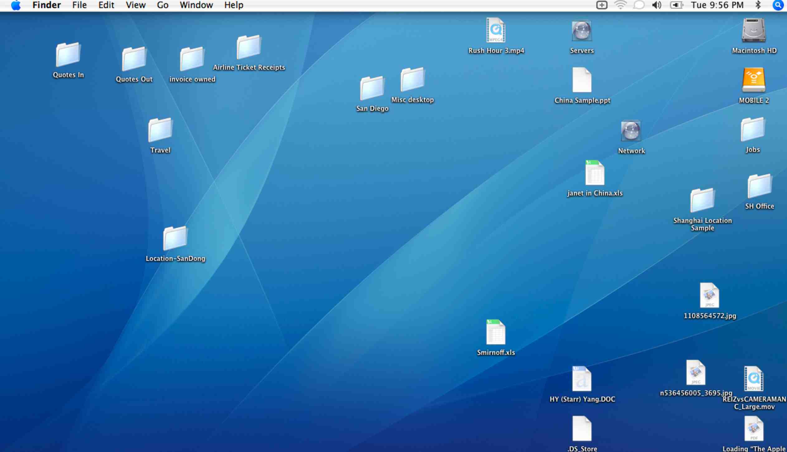Click the Bluetooth status icon

click(758, 5)
